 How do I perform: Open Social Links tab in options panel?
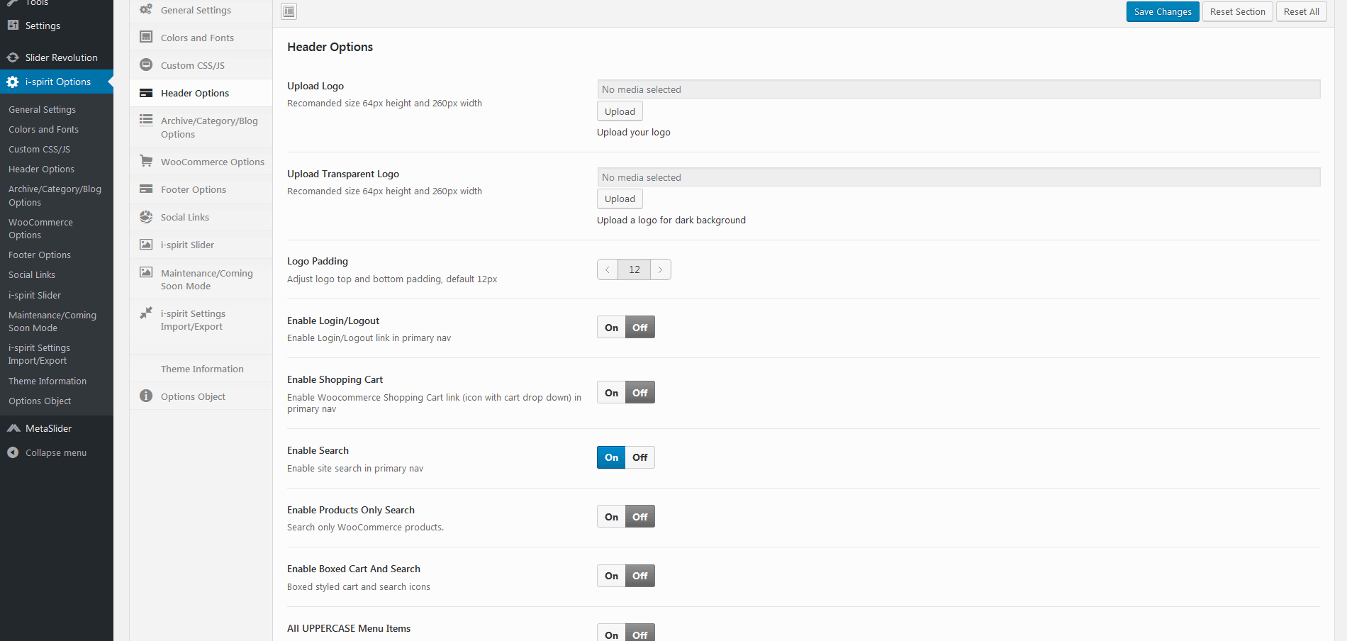click(201, 217)
